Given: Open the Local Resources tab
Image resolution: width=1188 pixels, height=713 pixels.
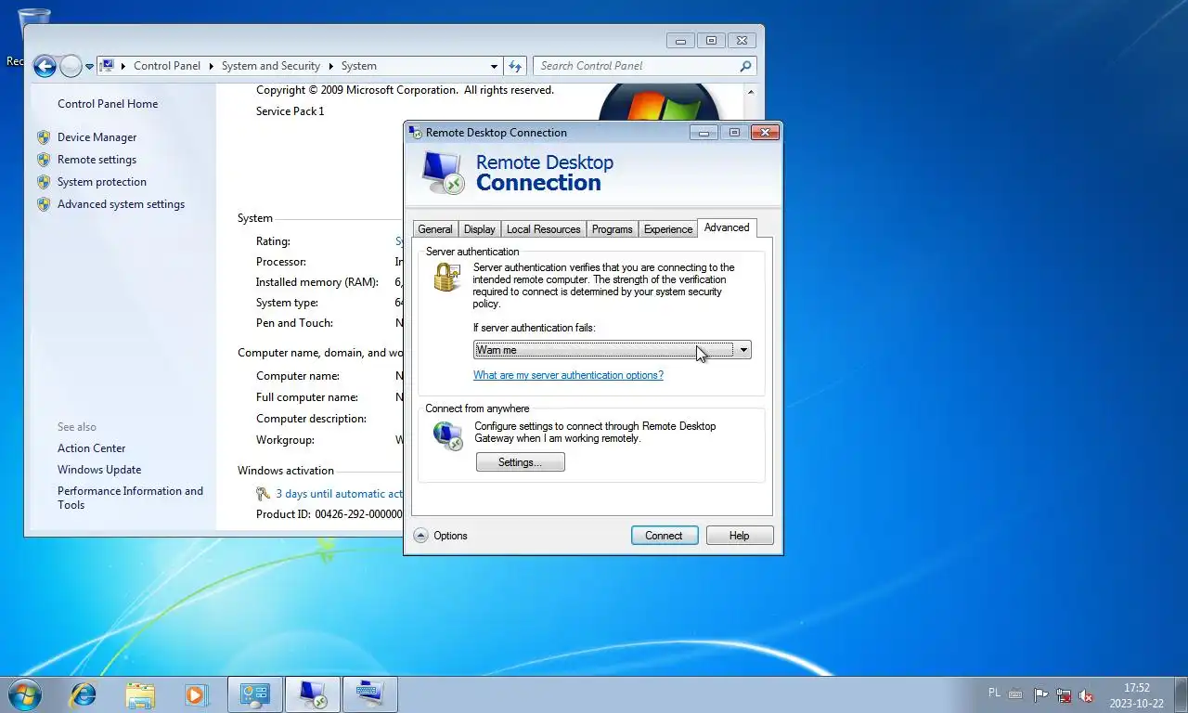Looking at the screenshot, I should click(x=543, y=229).
